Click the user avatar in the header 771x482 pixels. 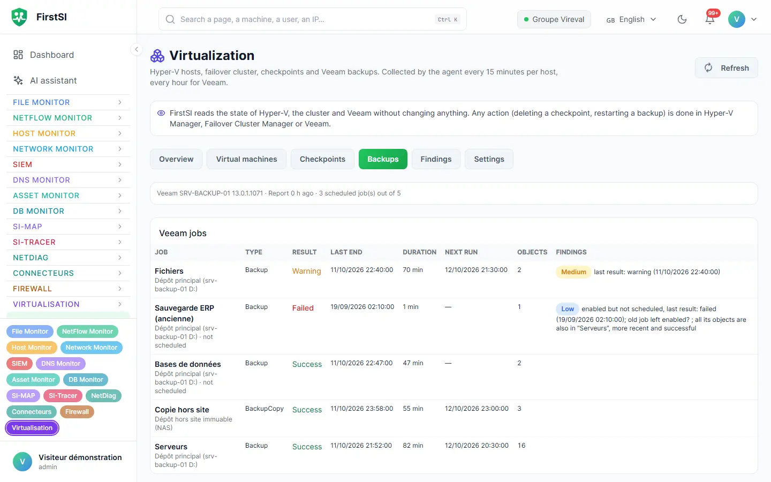pos(737,19)
